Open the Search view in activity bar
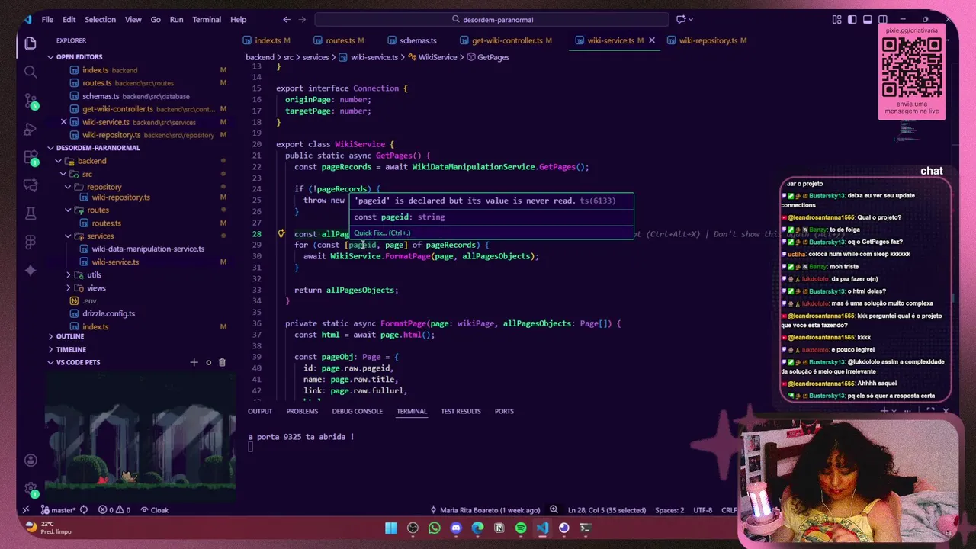Screen dimensions: 976x549 tap(30, 72)
